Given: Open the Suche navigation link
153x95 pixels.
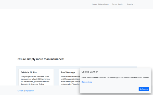Looking at the screenshot, I should pyautogui.click(x=114, y=4).
